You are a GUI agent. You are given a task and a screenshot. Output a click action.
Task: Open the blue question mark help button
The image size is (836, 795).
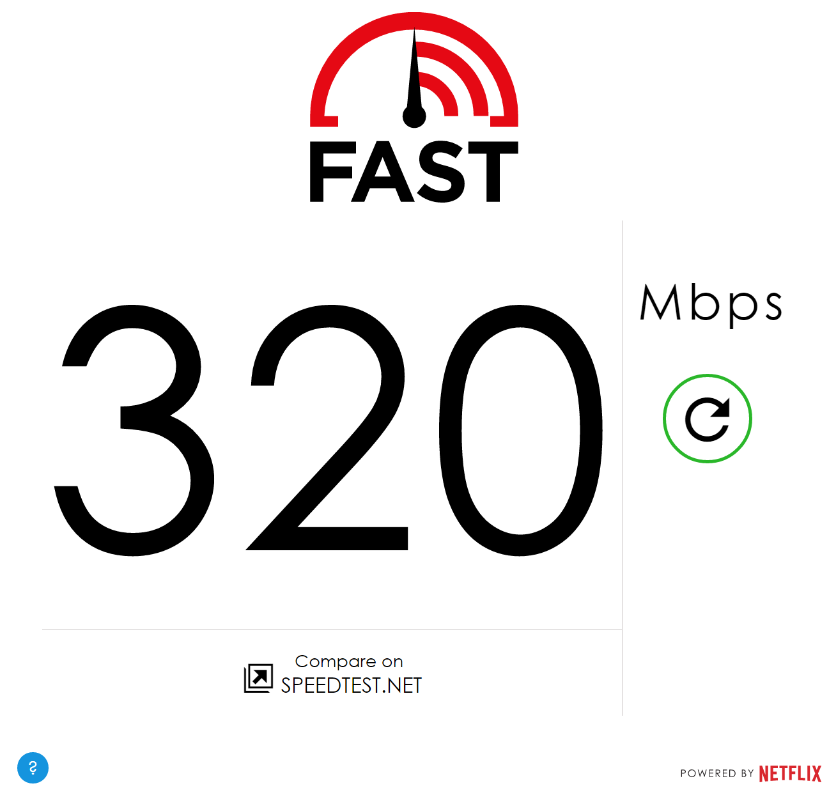pyautogui.click(x=33, y=768)
